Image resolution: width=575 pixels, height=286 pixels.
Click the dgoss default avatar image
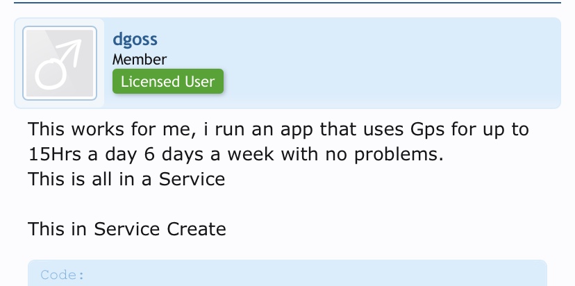tap(59, 63)
